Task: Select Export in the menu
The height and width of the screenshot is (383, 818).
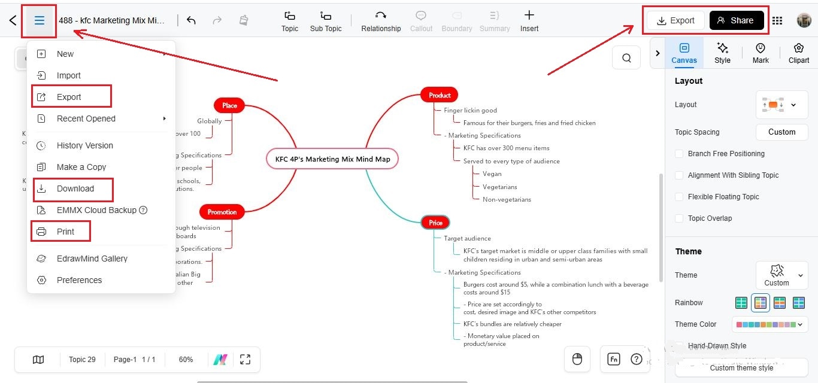Action: (x=101, y=97)
